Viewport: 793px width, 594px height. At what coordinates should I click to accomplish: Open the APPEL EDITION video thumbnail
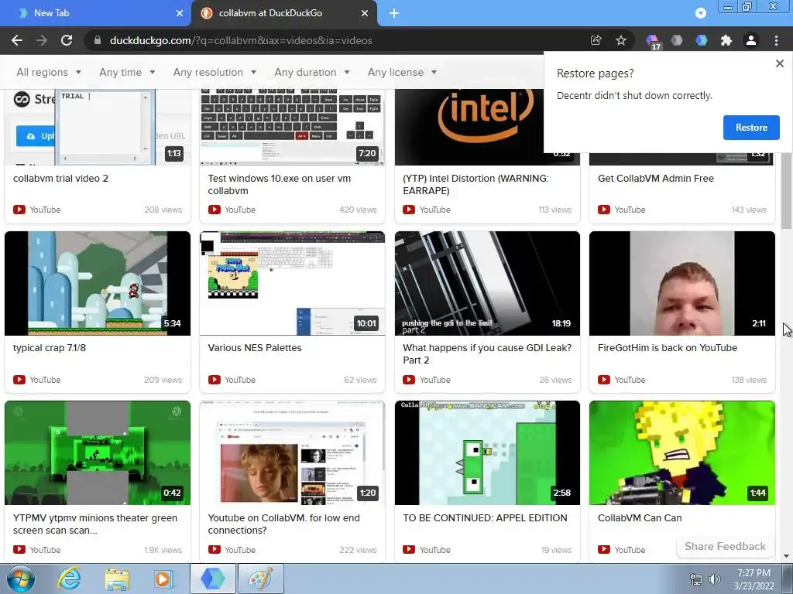tap(488, 453)
